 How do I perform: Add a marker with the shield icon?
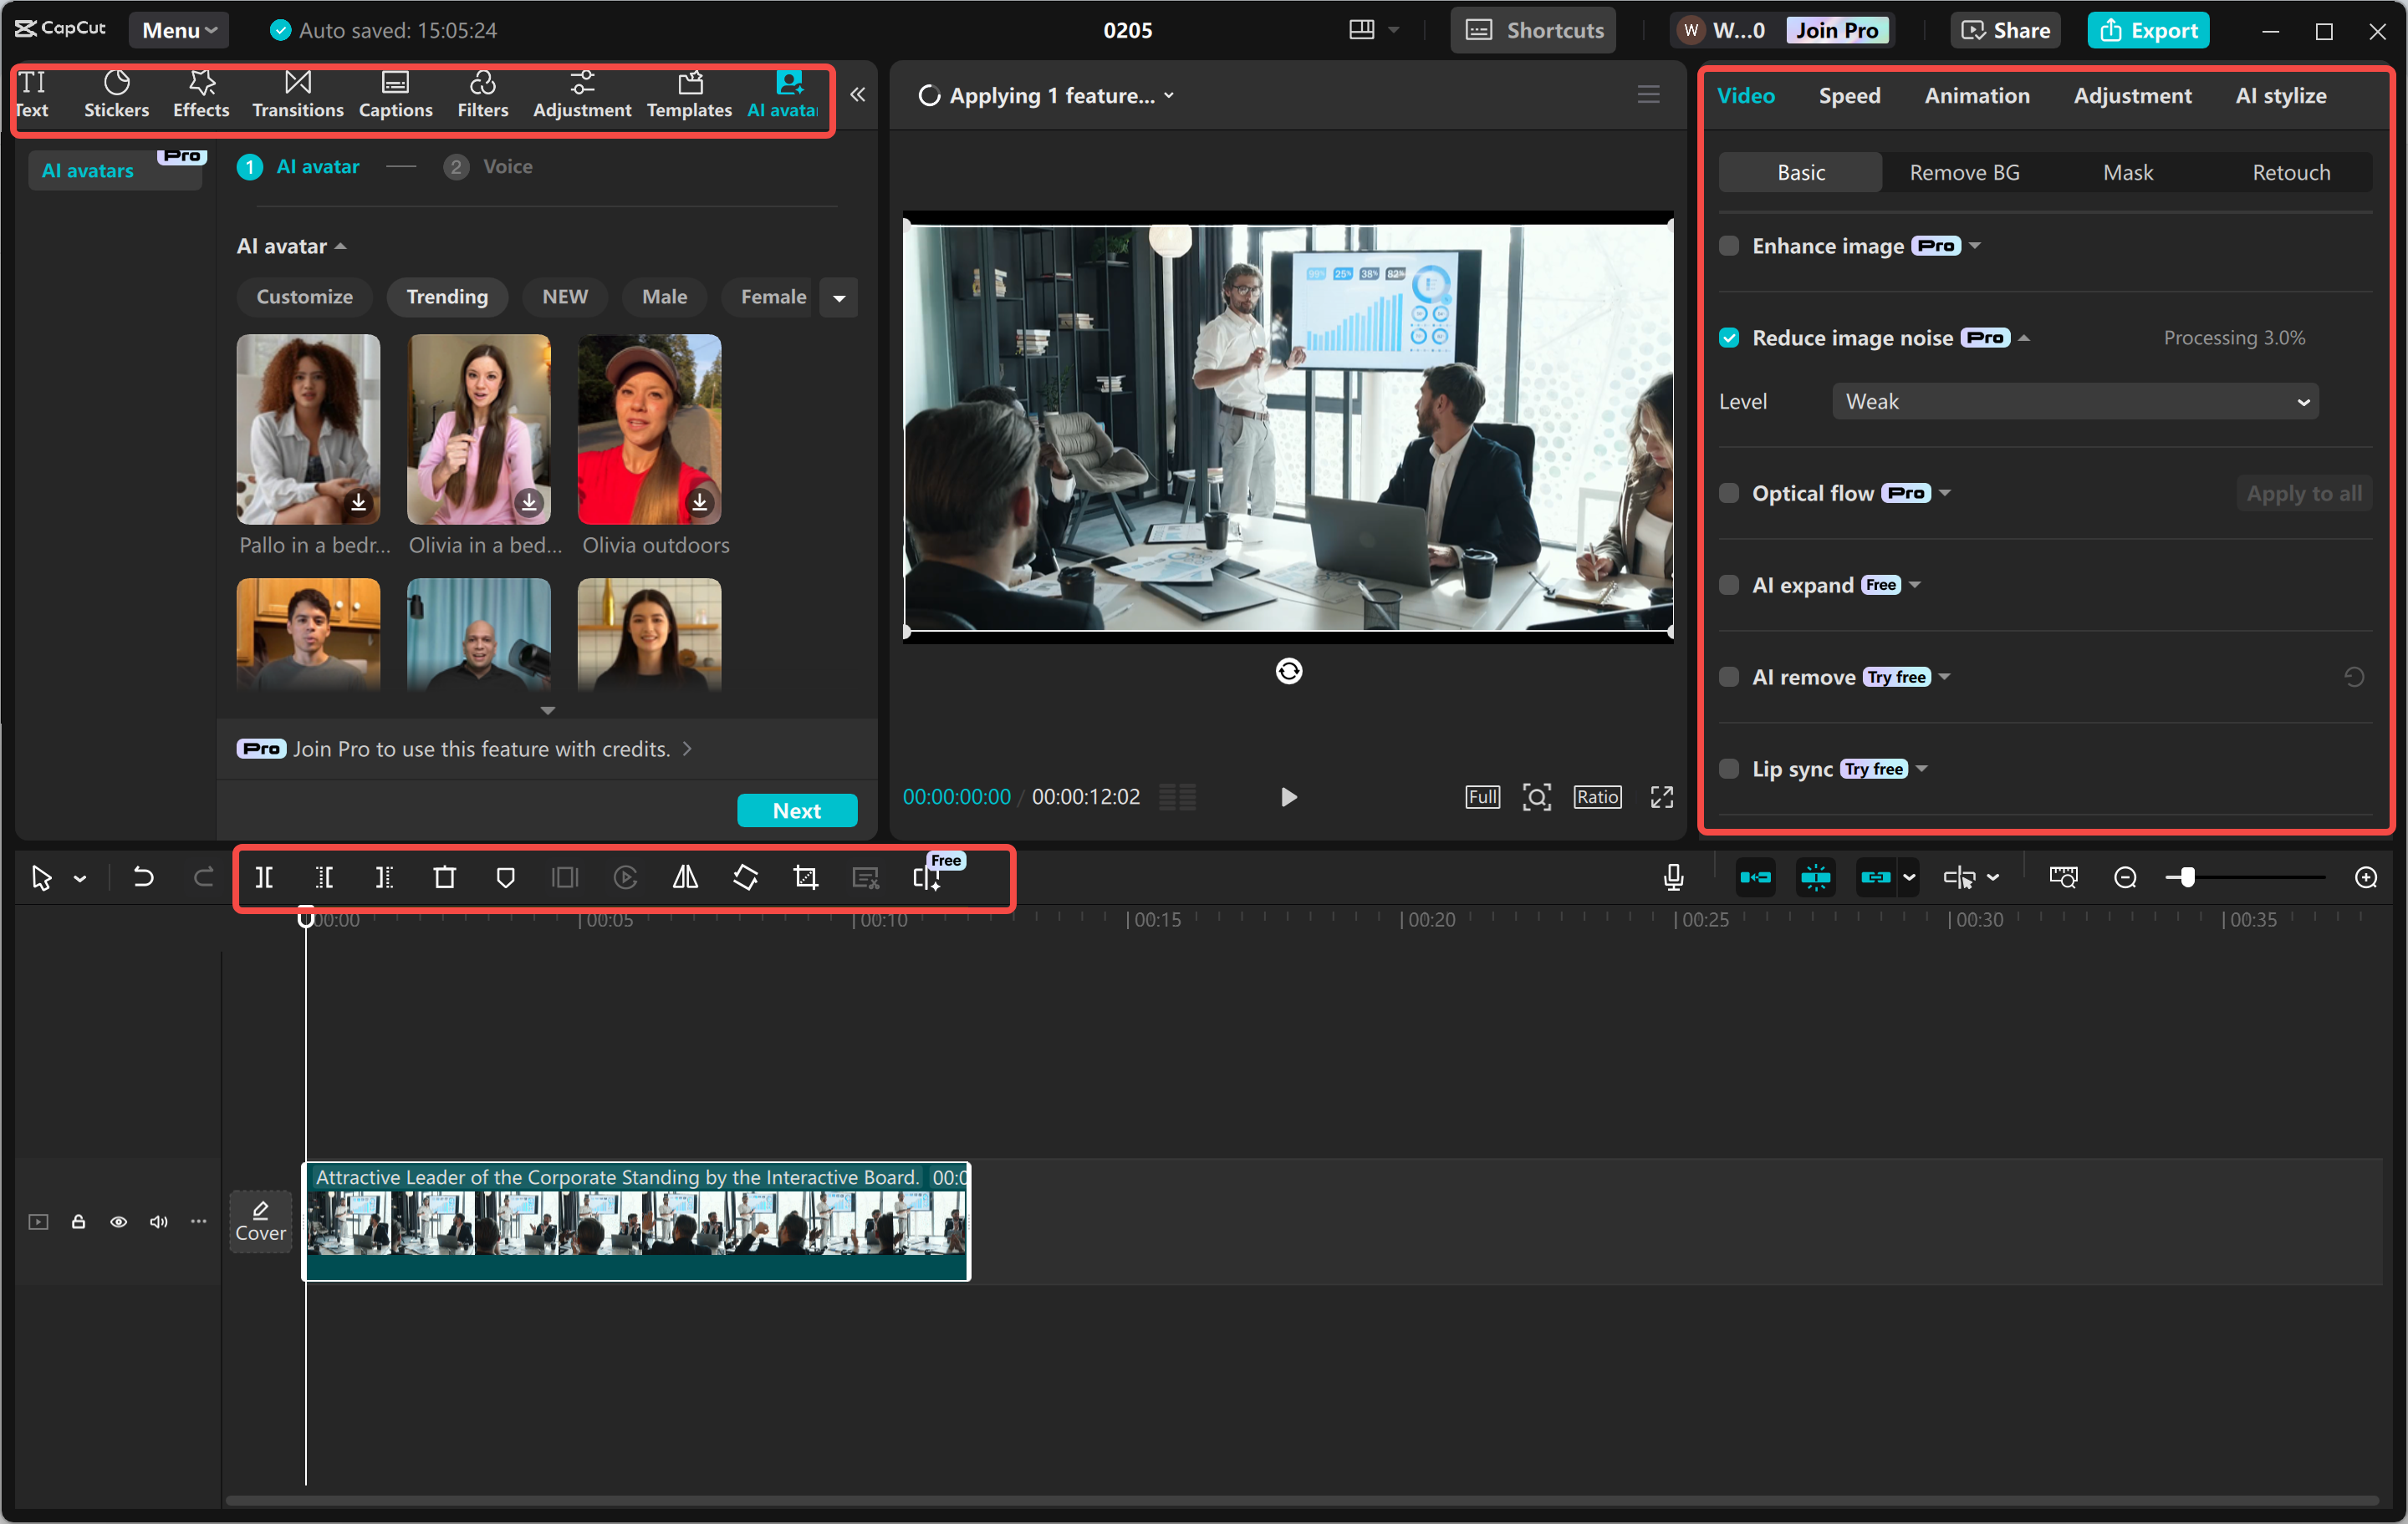coord(505,877)
